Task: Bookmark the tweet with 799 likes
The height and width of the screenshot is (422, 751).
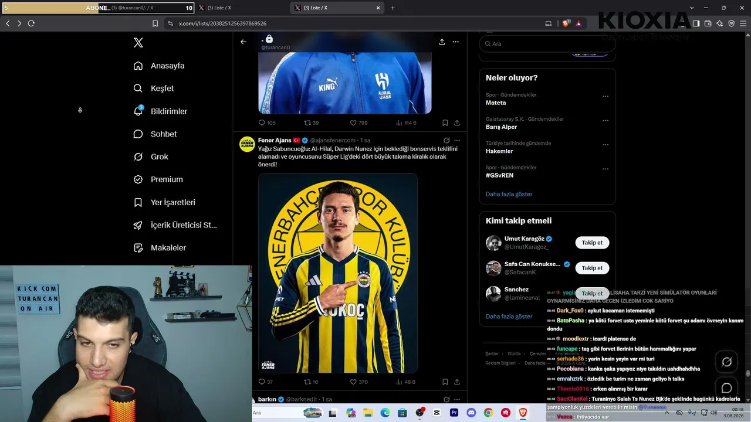Action: click(x=445, y=123)
